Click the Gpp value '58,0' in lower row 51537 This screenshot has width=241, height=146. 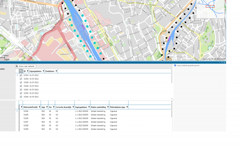(x=43, y=122)
